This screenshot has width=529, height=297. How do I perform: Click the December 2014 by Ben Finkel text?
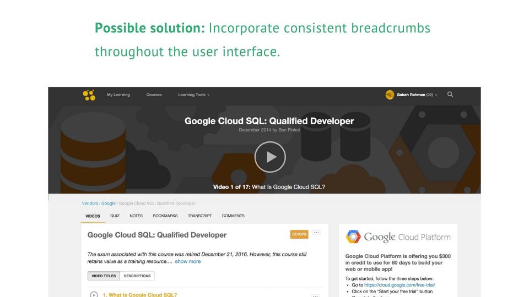pyautogui.click(x=269, y=130)
